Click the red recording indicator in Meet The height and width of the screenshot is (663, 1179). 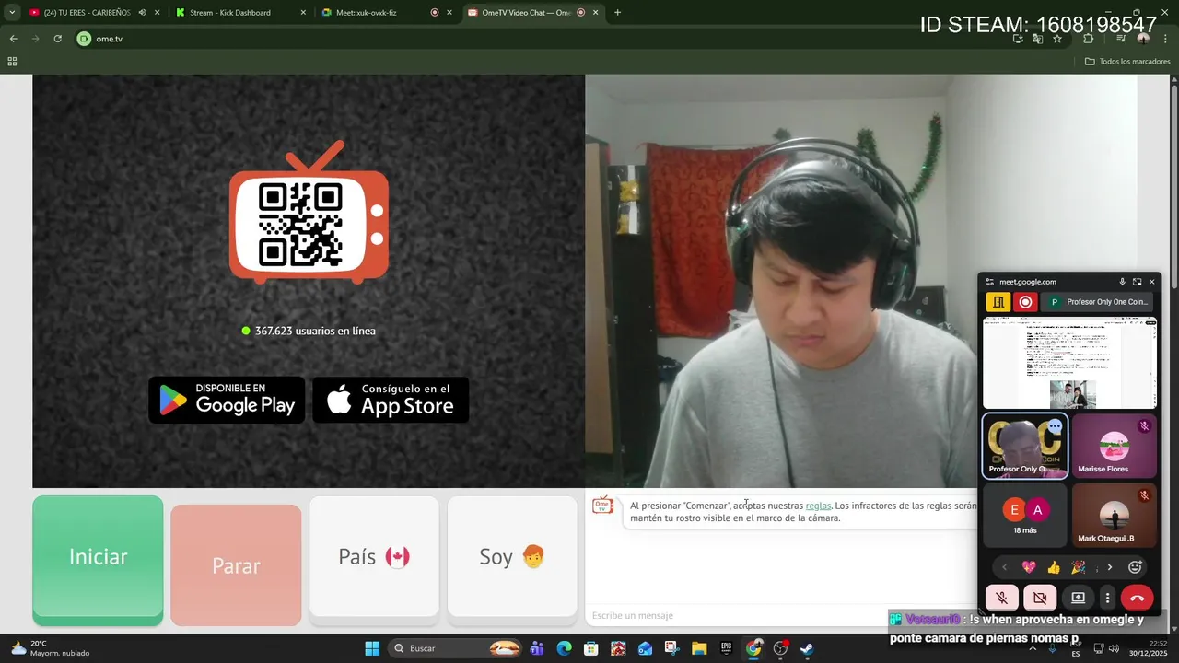pos(1025,302)
